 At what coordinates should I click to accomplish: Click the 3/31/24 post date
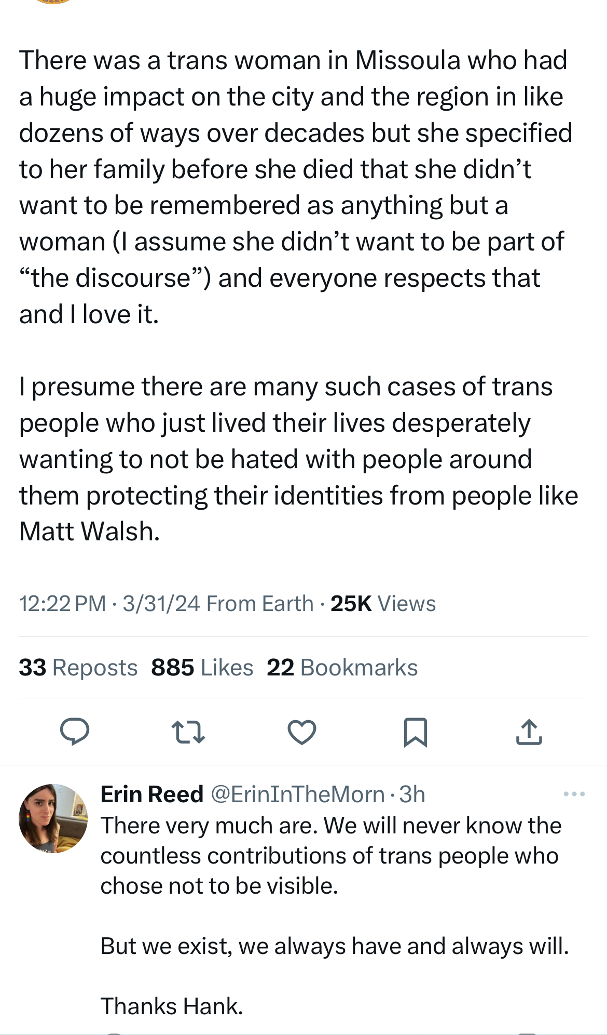click(x=161, y=604)
